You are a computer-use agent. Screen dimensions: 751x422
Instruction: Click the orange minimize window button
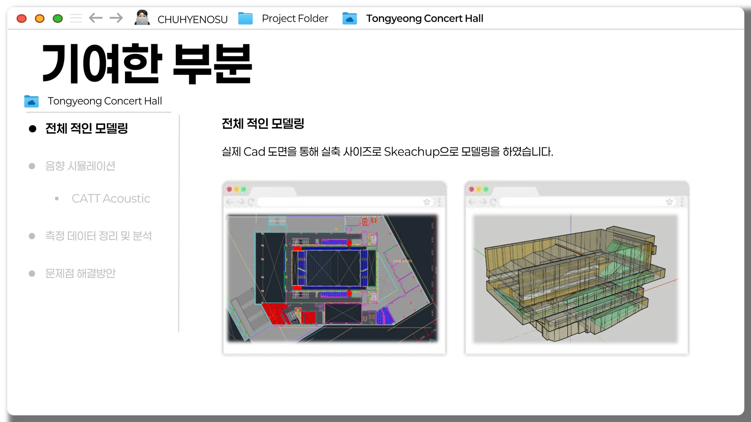(x=40, y=18)
